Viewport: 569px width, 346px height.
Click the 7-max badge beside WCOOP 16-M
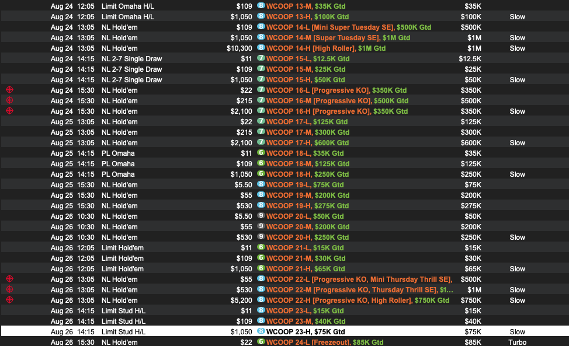pyautogui.click(x=261, y=100)
